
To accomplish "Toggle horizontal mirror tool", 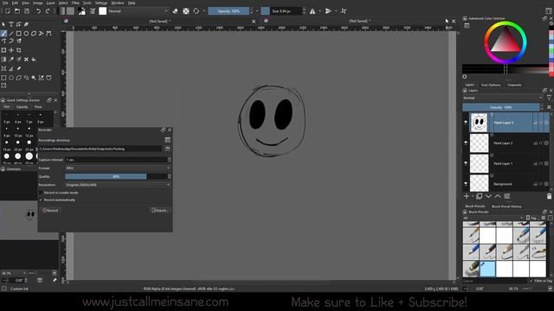I will coord(312,11).
